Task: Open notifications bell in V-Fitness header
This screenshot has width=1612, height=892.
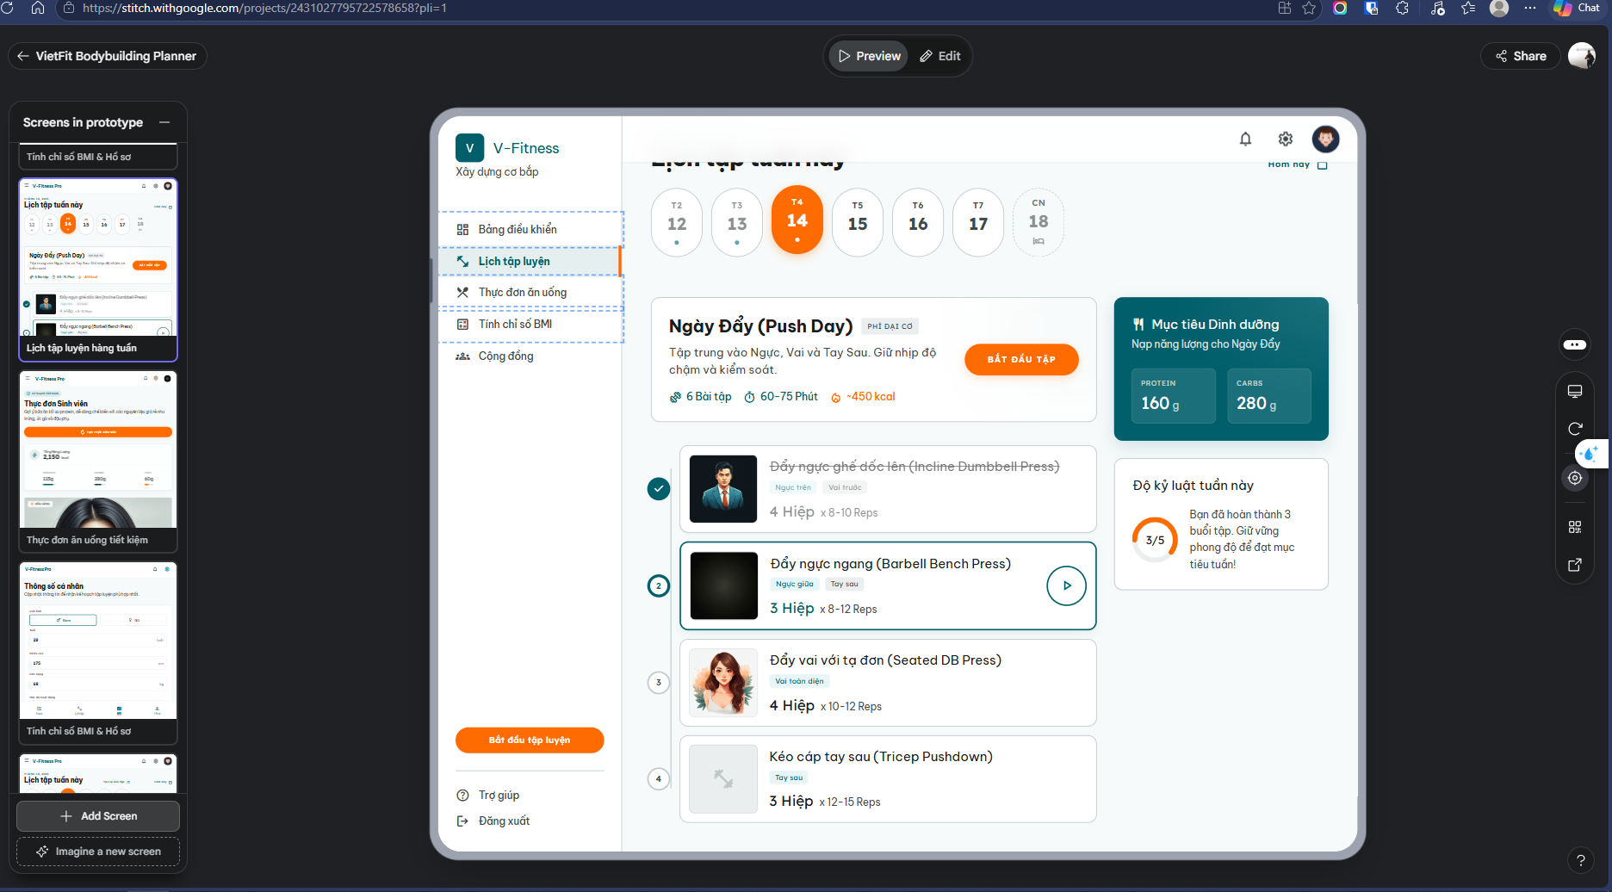Action: [x=1245, y=139]
